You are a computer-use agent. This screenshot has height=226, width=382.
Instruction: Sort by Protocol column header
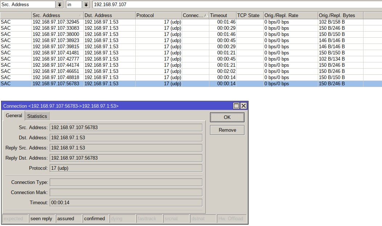coord(159,15)
